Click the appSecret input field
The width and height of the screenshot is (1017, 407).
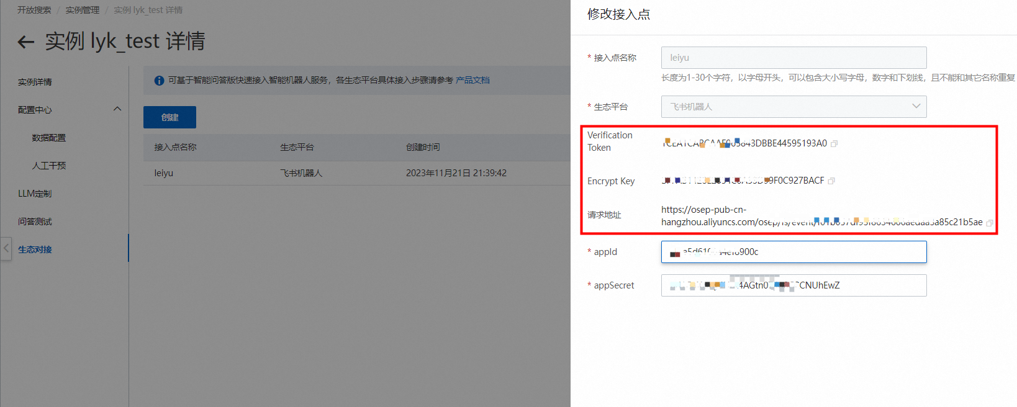[x=793, y=285]
